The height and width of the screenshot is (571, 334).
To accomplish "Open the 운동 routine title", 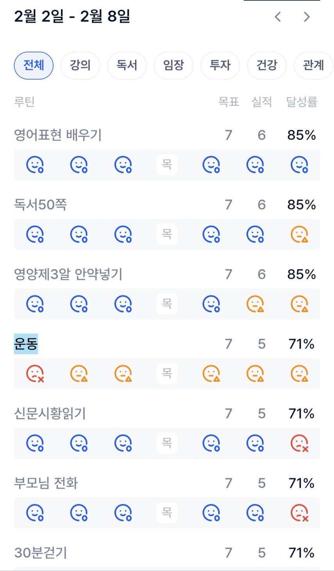I will pos(26,344).
